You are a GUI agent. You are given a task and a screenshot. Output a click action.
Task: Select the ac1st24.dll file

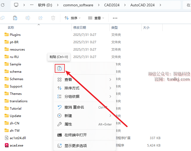pyautogui.click(x=18, y=138)
